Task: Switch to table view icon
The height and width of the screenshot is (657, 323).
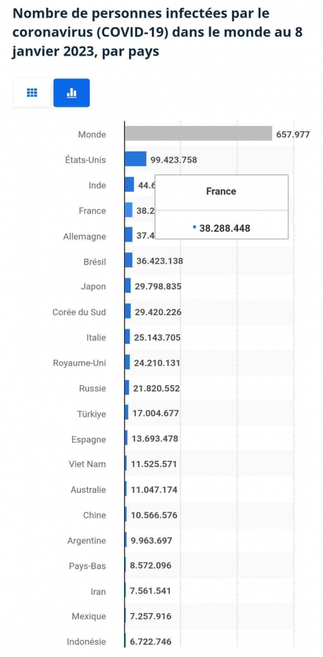Action: pyautogui.click(x=32, y=92)
